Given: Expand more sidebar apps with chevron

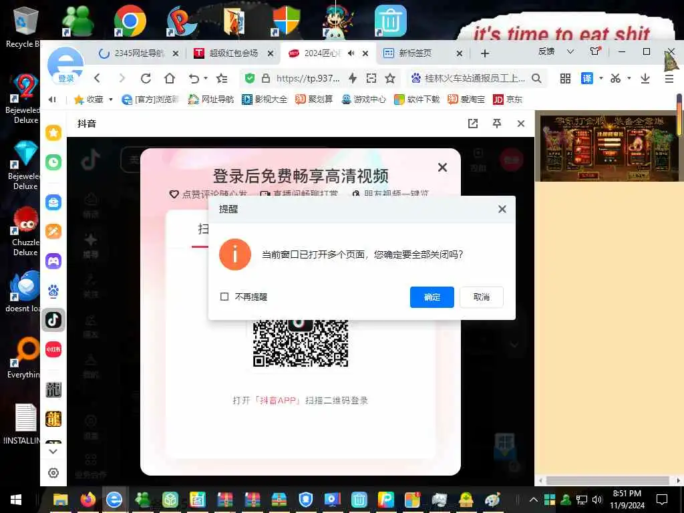Looking at the screenshot, I should pos(53,452).
